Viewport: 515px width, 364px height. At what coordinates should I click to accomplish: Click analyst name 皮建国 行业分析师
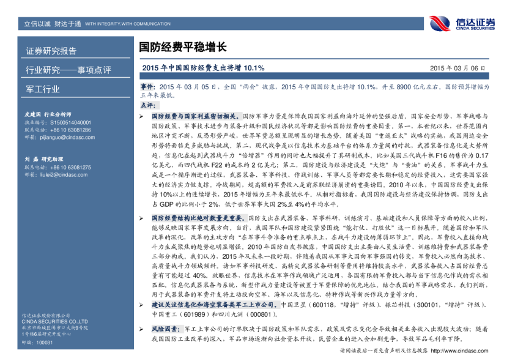(x=48, y=114)
